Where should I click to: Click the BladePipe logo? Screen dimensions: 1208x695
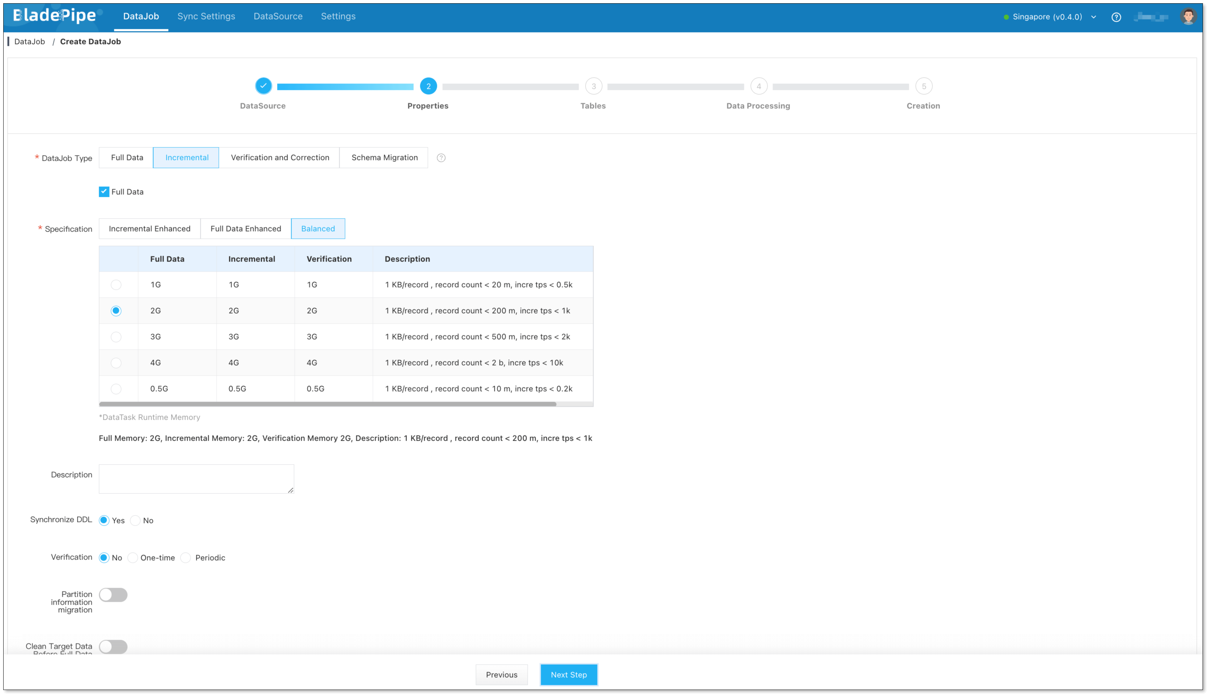tap(55, 16)
